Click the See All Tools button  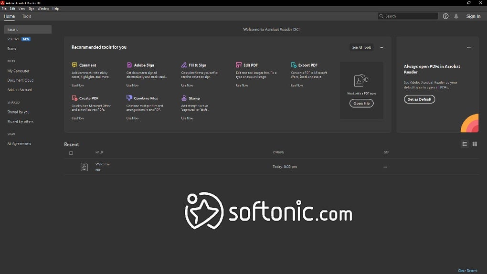pyautogui.click(x=361, y=48)
